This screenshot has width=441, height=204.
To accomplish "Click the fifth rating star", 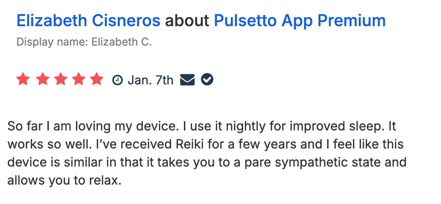I will (97, 80).
